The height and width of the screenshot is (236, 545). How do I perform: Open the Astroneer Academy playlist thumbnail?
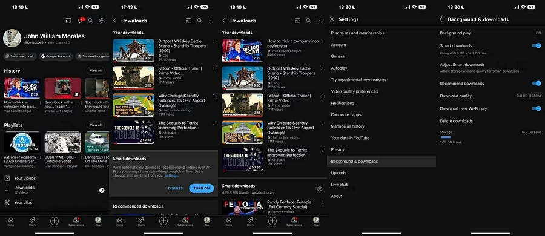22,142
